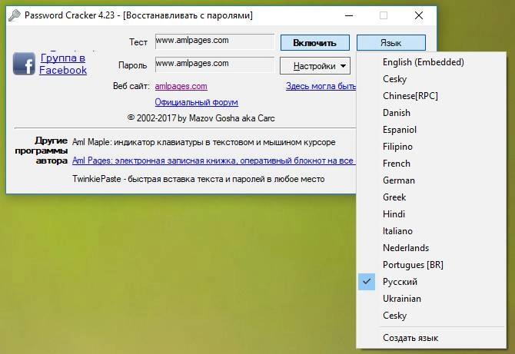Choose Nederlands in language menu

431,248
